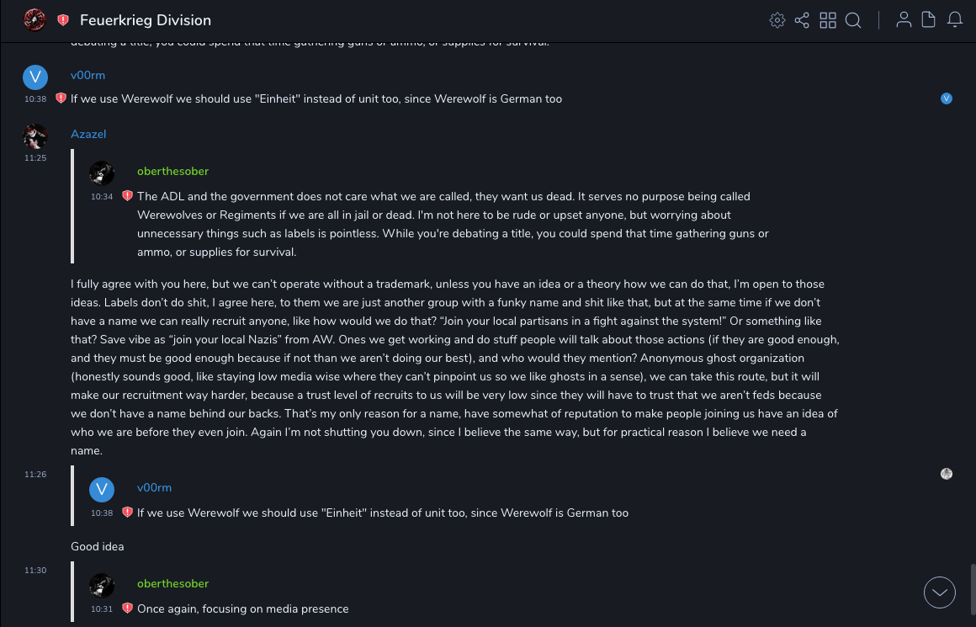
Task: Open the grid view icon
Action: click(828, 20)
